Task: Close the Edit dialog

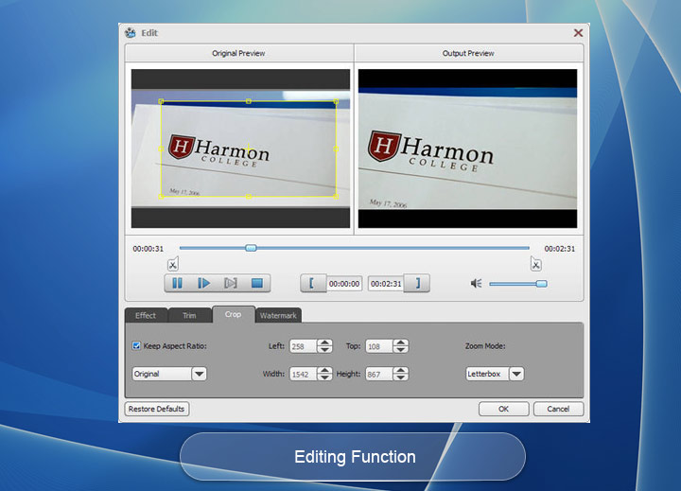Action: (578, 32)
